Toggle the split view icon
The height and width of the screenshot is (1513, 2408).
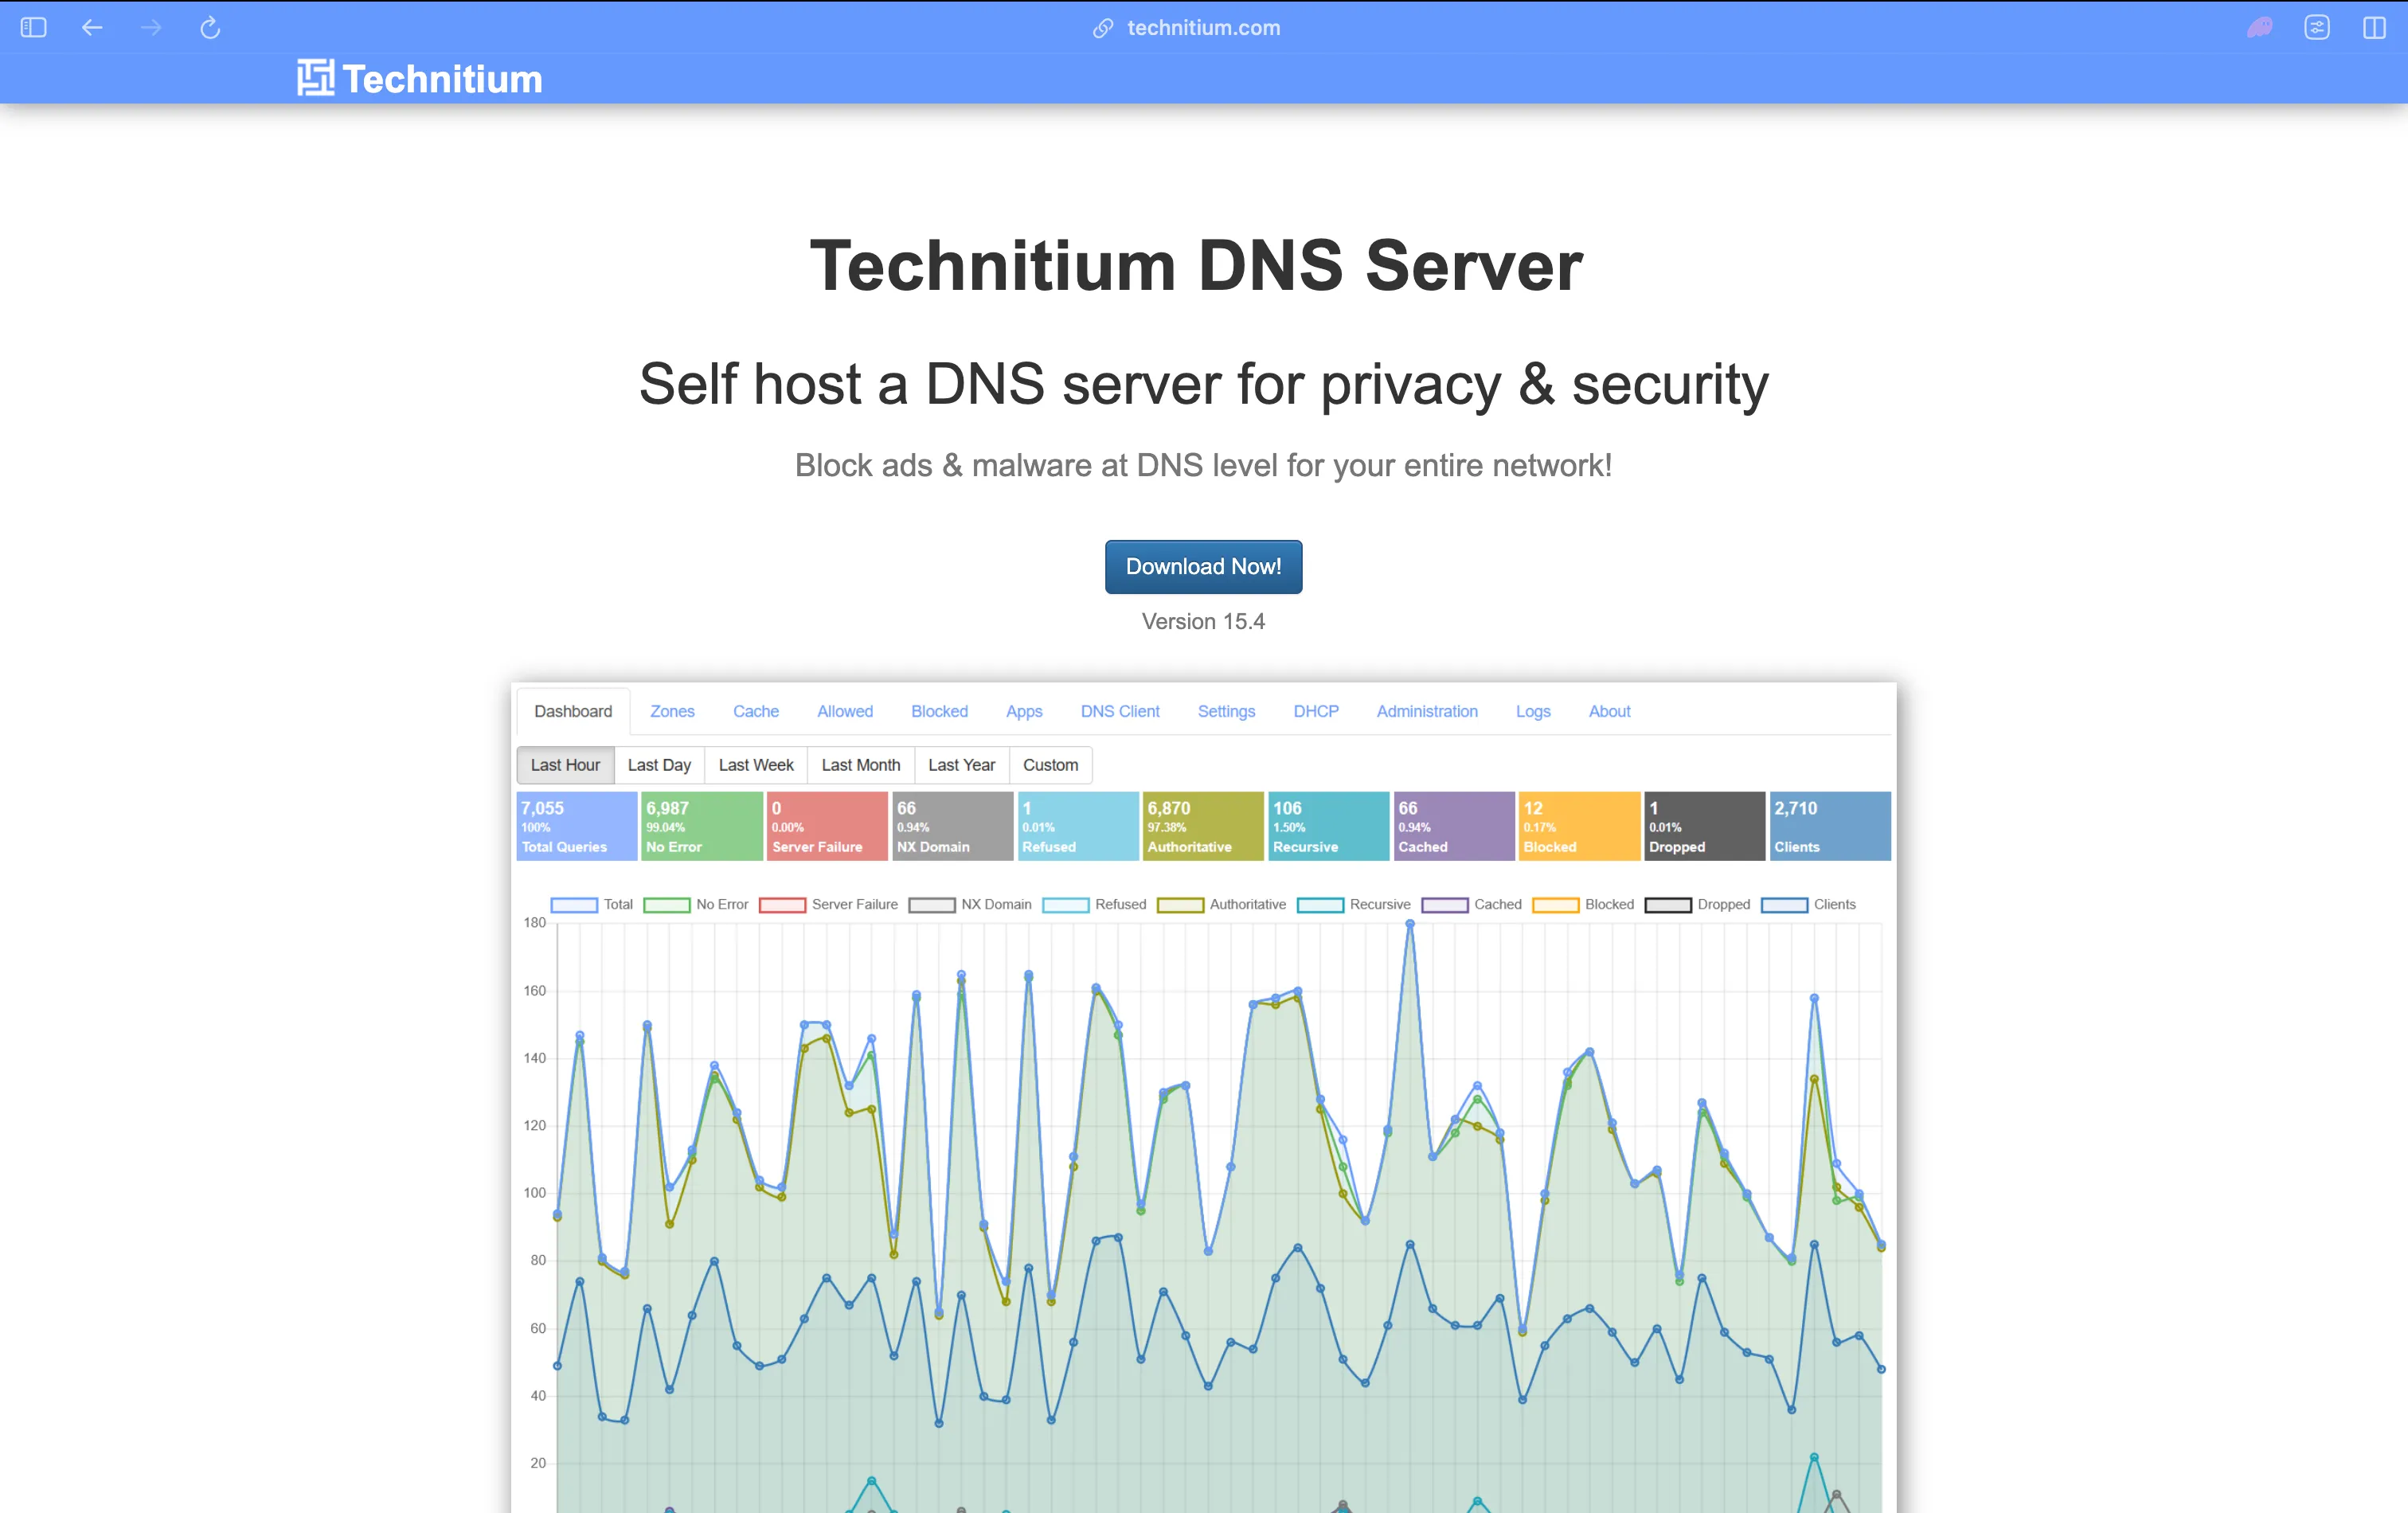tap(2375, 28)
